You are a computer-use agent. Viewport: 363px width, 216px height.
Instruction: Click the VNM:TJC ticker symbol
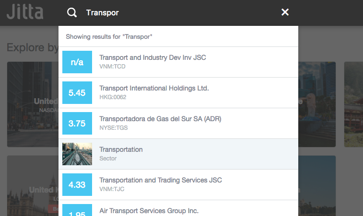tap(112, 189)
